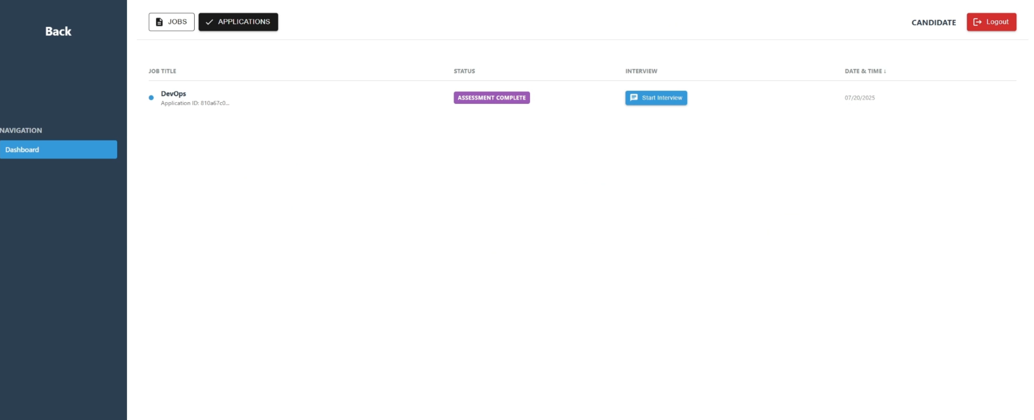Click the chat bubble icon on Start Interview

pyautogui.click(x=634, y=98)
